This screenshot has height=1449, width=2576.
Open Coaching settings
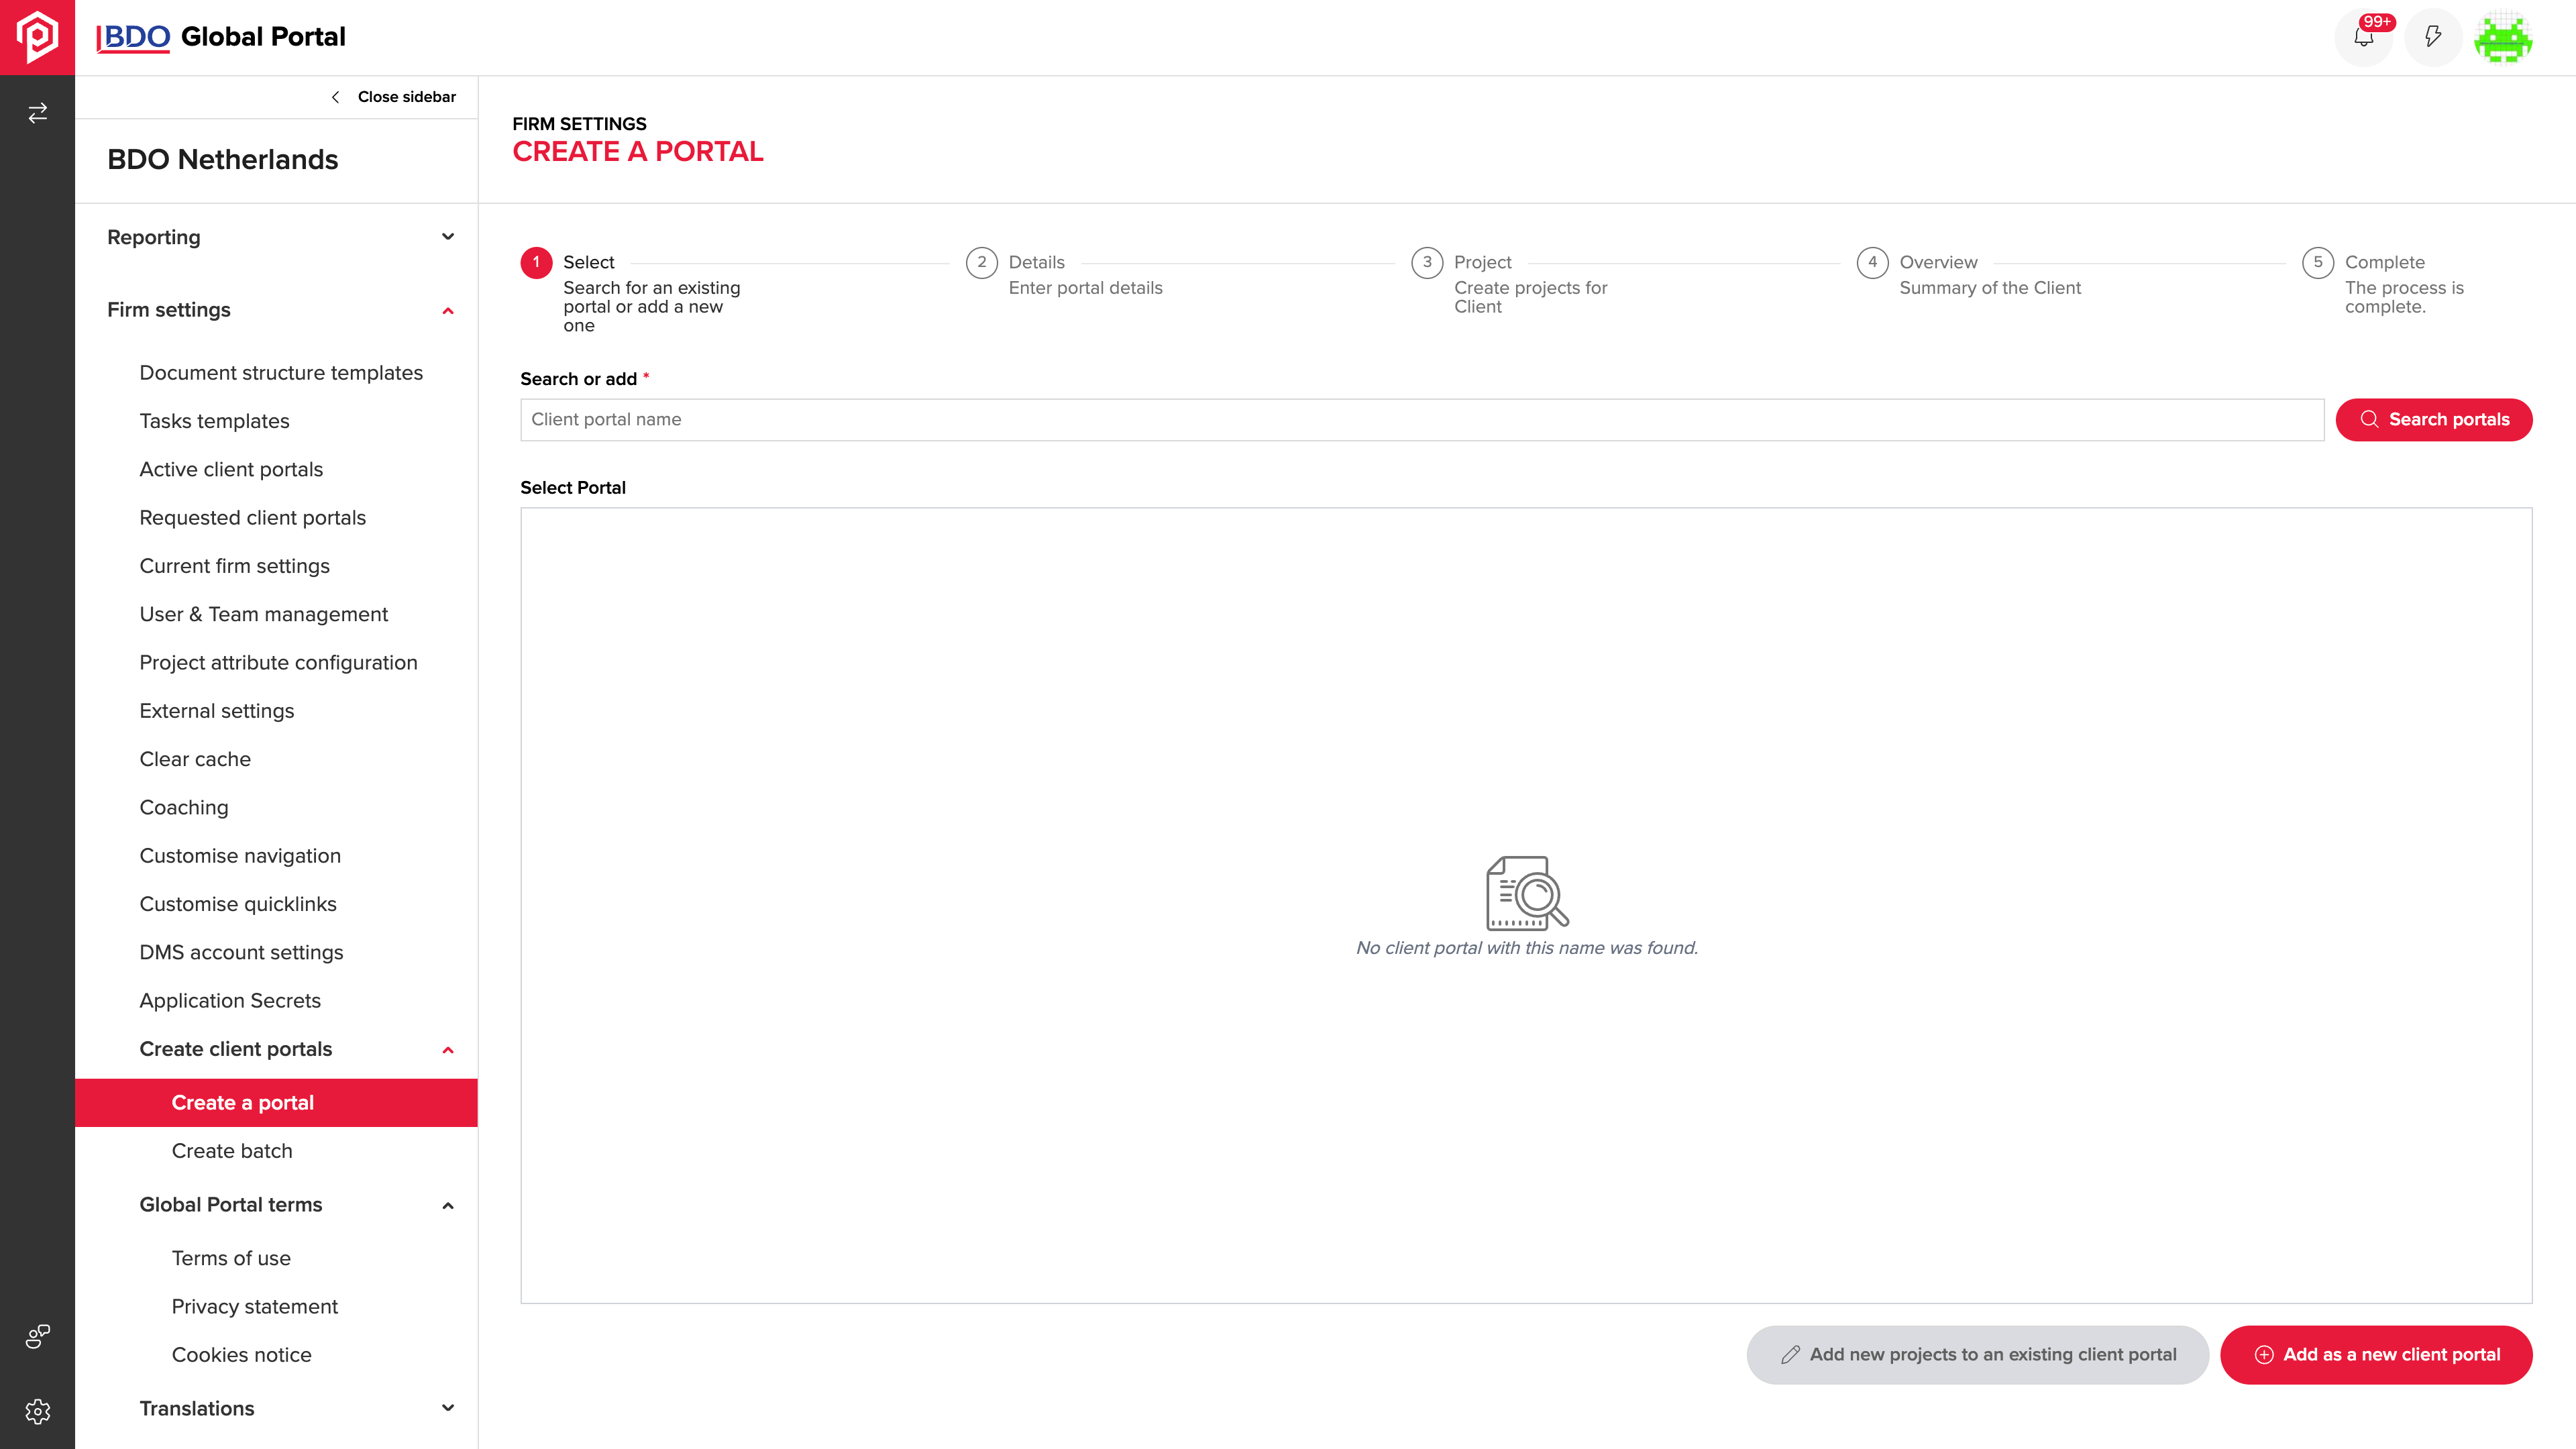tap(184, 807)
